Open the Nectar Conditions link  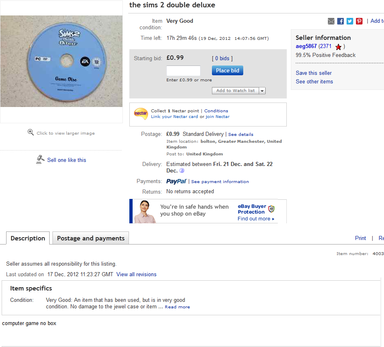point(216,111)
